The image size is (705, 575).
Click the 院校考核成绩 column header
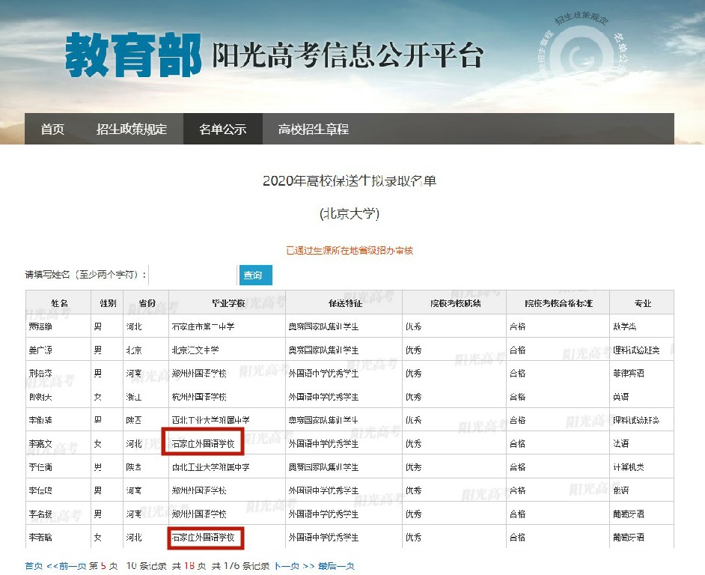(456, 303)
